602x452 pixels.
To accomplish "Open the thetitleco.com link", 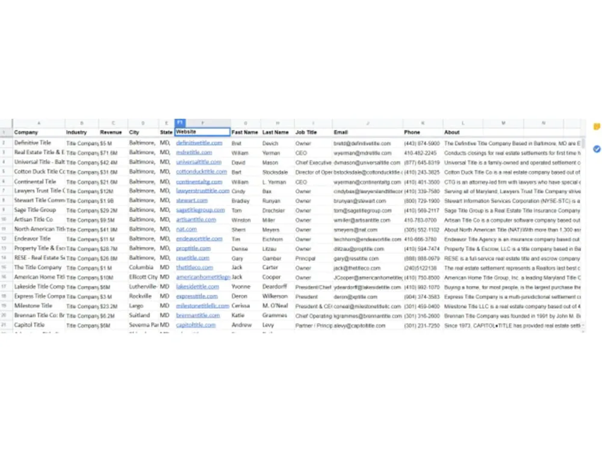I will (x=194, y=268).
